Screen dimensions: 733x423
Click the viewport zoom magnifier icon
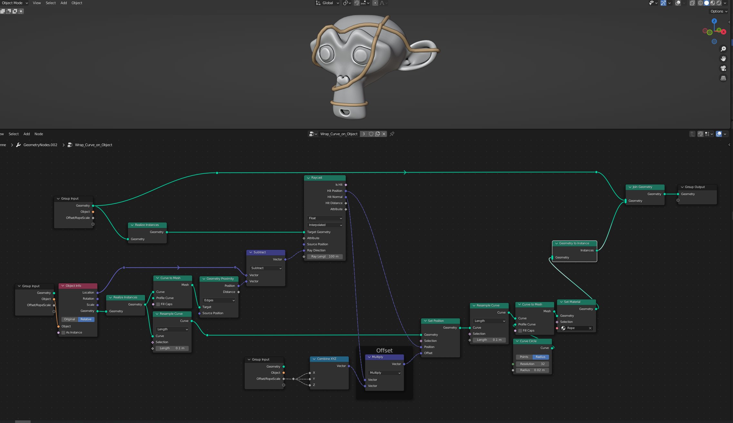click(723, 49)
